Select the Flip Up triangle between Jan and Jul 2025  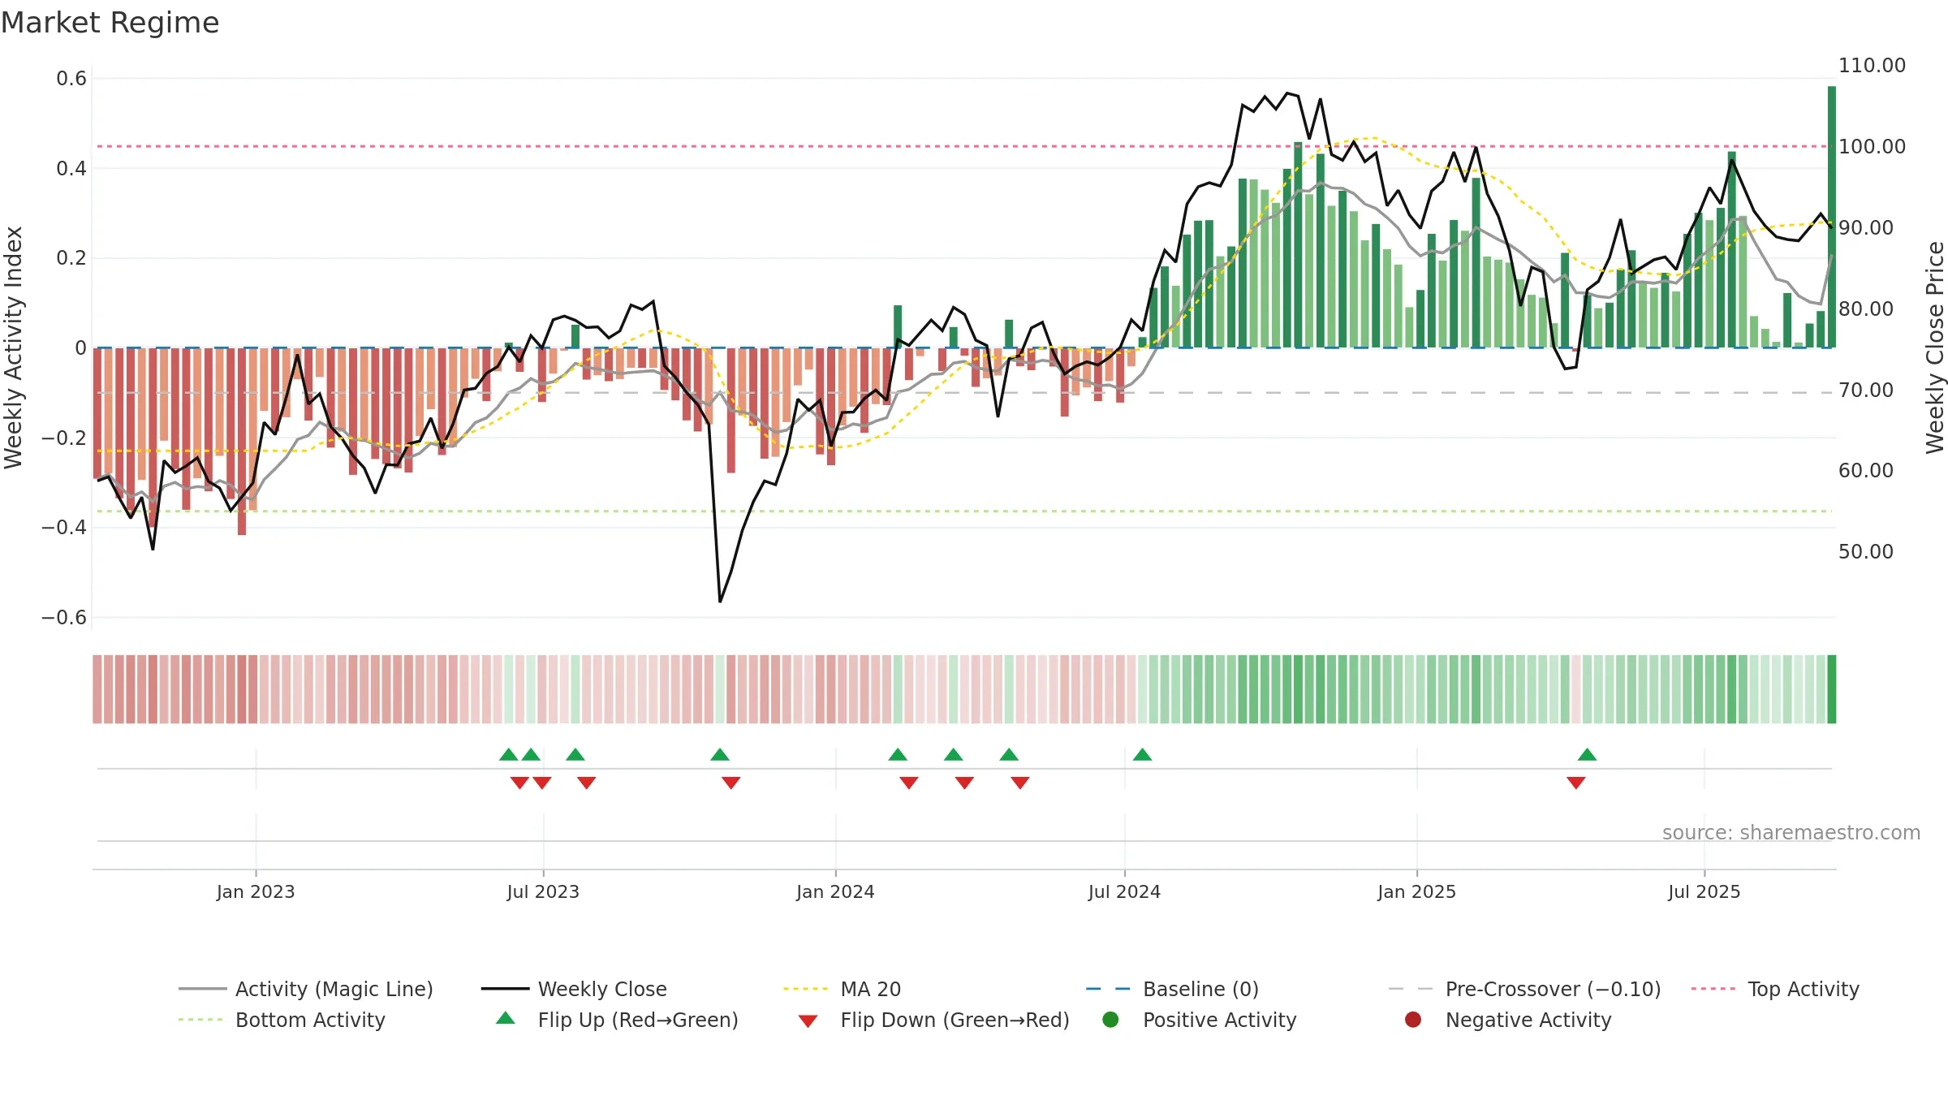pyautogui.click(x=1587, y=754)
